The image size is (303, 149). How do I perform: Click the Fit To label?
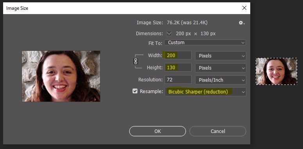(155, 43)
